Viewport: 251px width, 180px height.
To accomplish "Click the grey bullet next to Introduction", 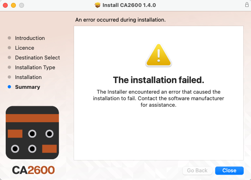I will click(9, 38).
